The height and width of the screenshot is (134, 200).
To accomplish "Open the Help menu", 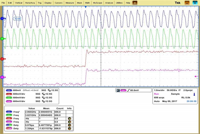I will coord(128,3).
